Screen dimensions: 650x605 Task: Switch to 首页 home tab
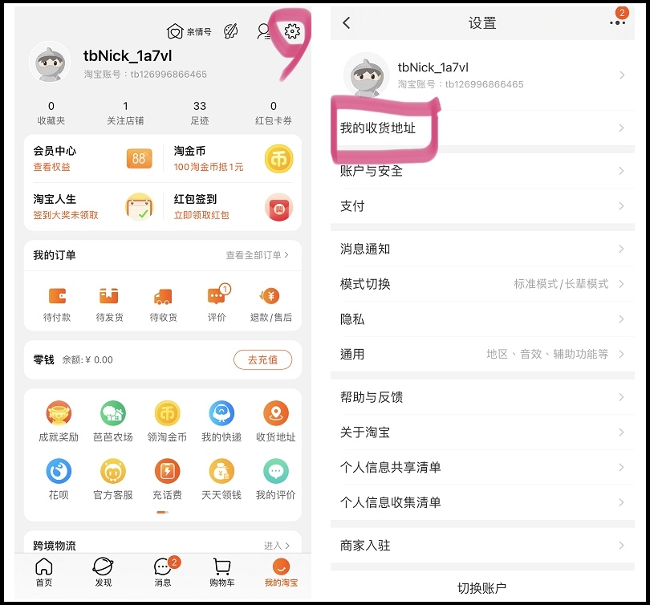click(x=44, y=573)
